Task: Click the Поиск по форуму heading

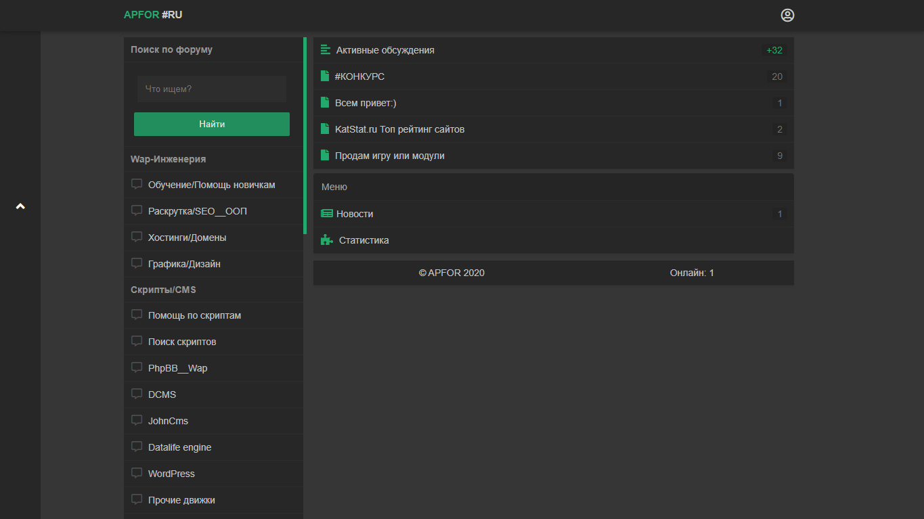Action: [x=171, y=49]
